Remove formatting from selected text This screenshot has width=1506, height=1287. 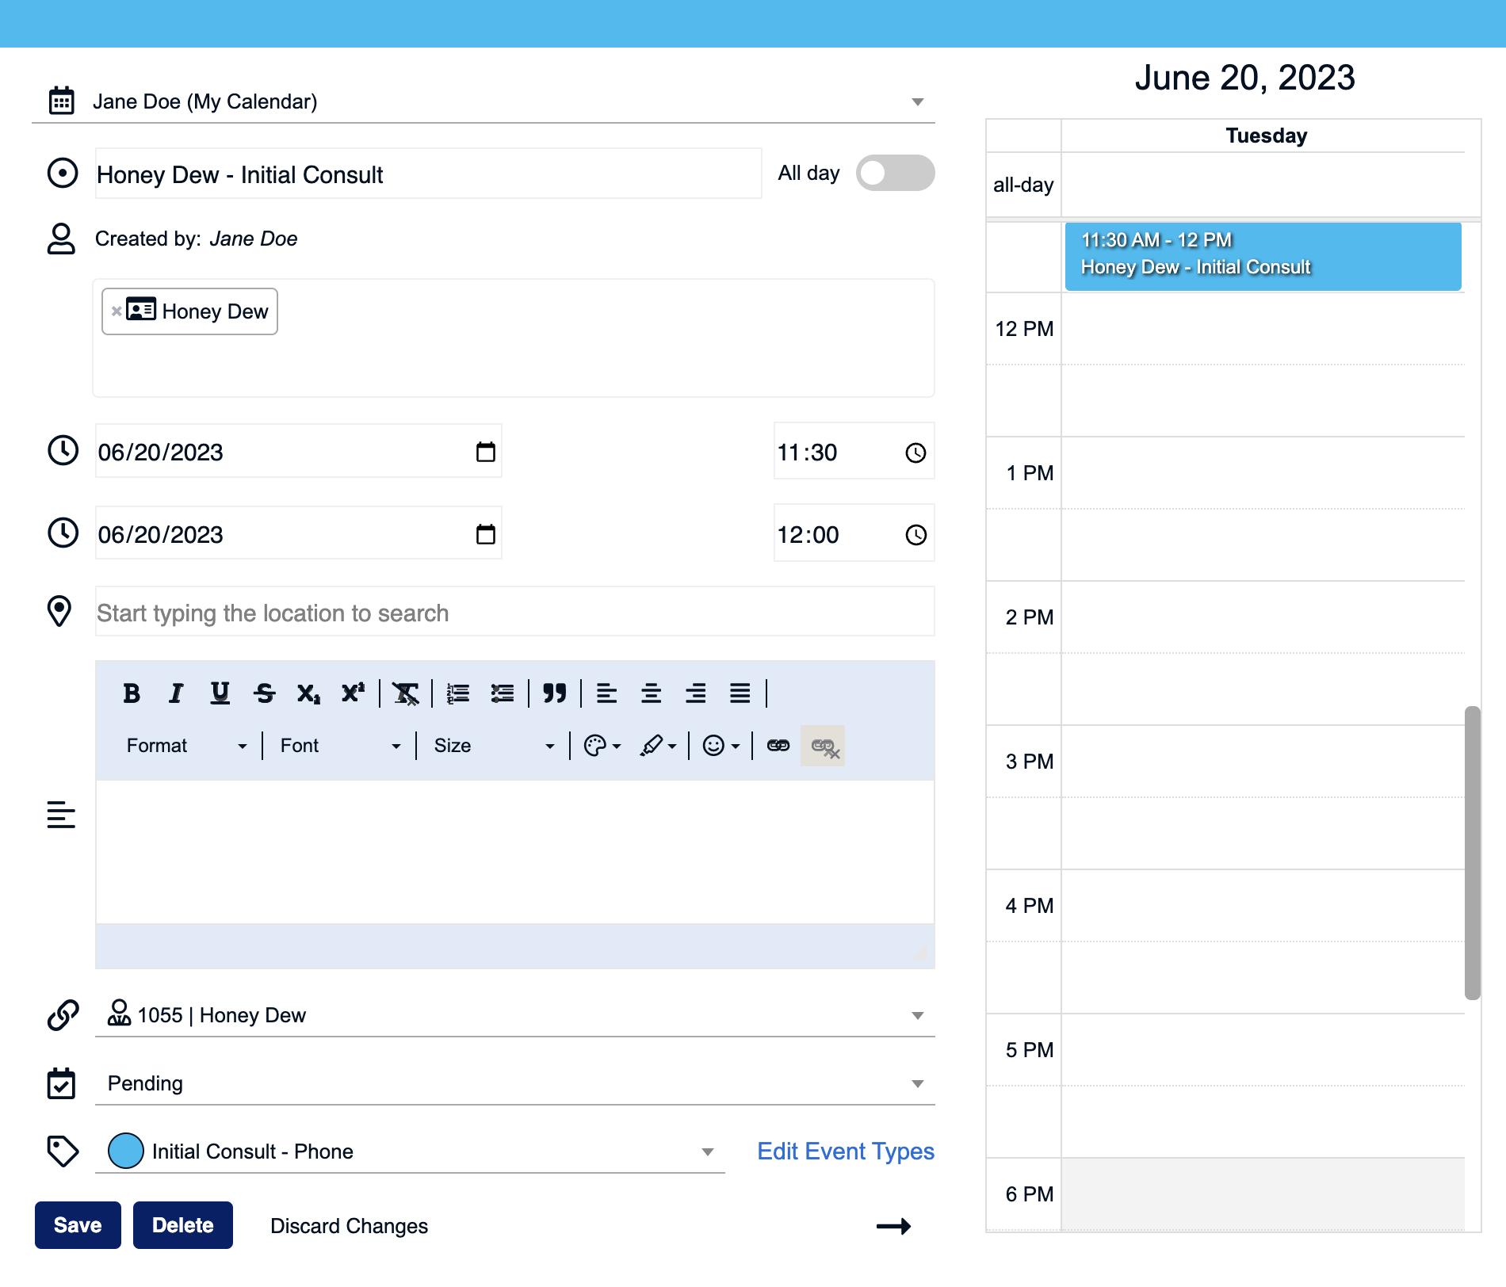pyautogui.click(x=406, y=693)
